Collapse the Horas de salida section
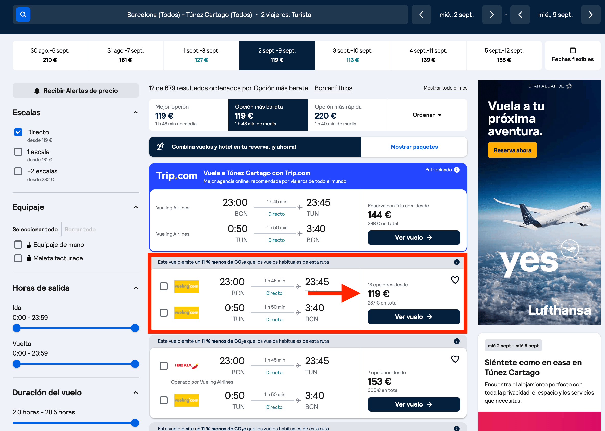This screenshot has width=605, height=431. click(x=136, y=288)
